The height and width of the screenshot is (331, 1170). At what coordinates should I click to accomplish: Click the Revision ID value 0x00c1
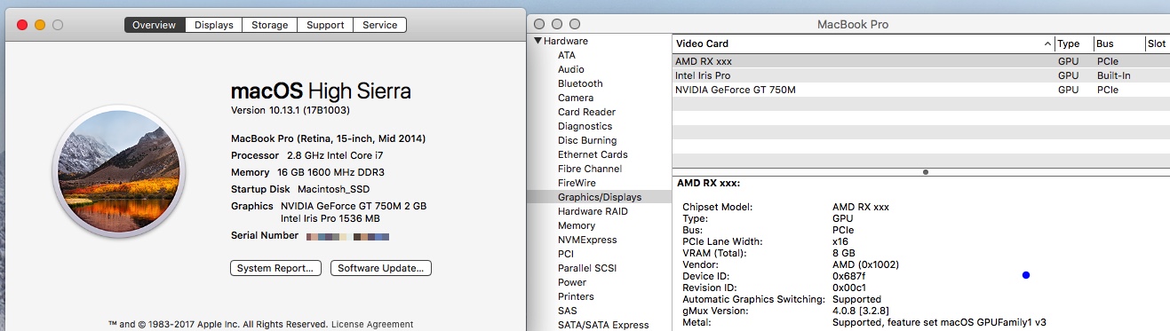pos(850,288)
